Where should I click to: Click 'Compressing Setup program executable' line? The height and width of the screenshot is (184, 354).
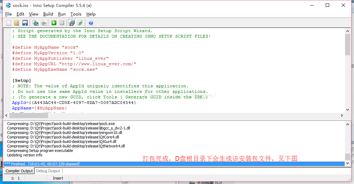(x=40, y=151)
